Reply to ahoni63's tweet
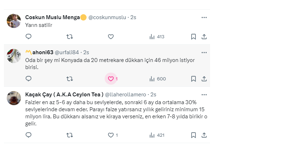 [29, 79]
